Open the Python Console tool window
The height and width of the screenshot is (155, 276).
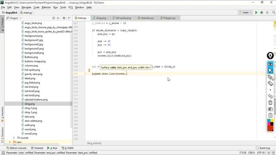pyautogui.click(x=16, y=148)
